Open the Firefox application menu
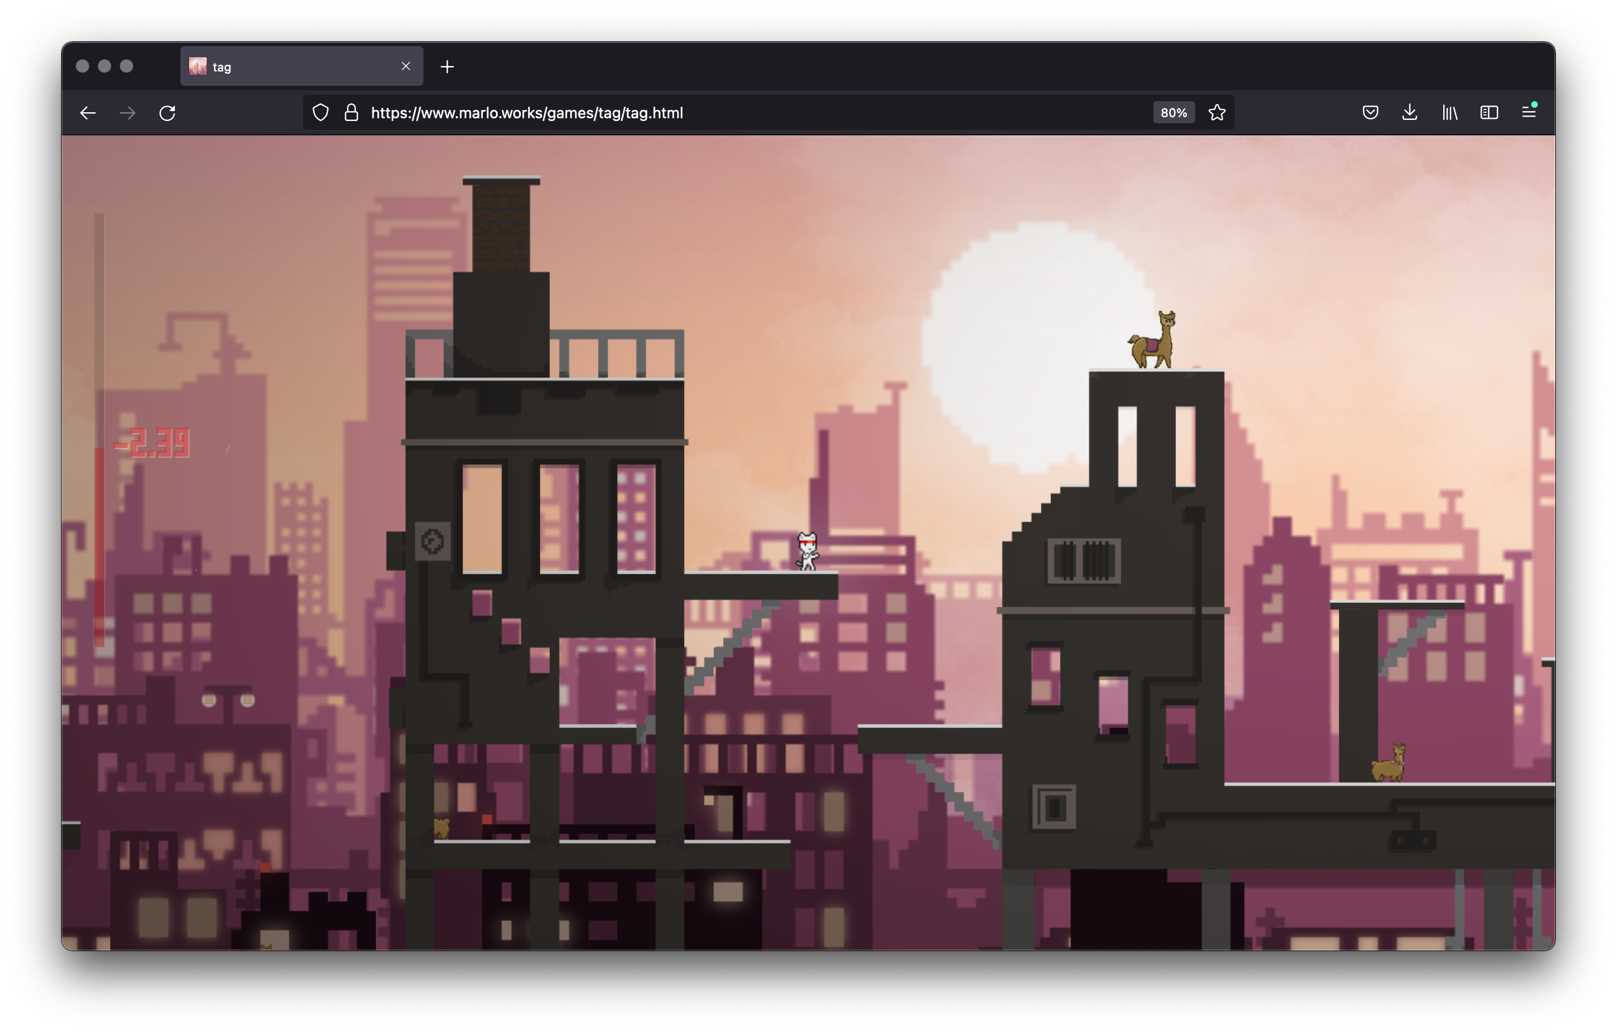 coord(1528,113)
